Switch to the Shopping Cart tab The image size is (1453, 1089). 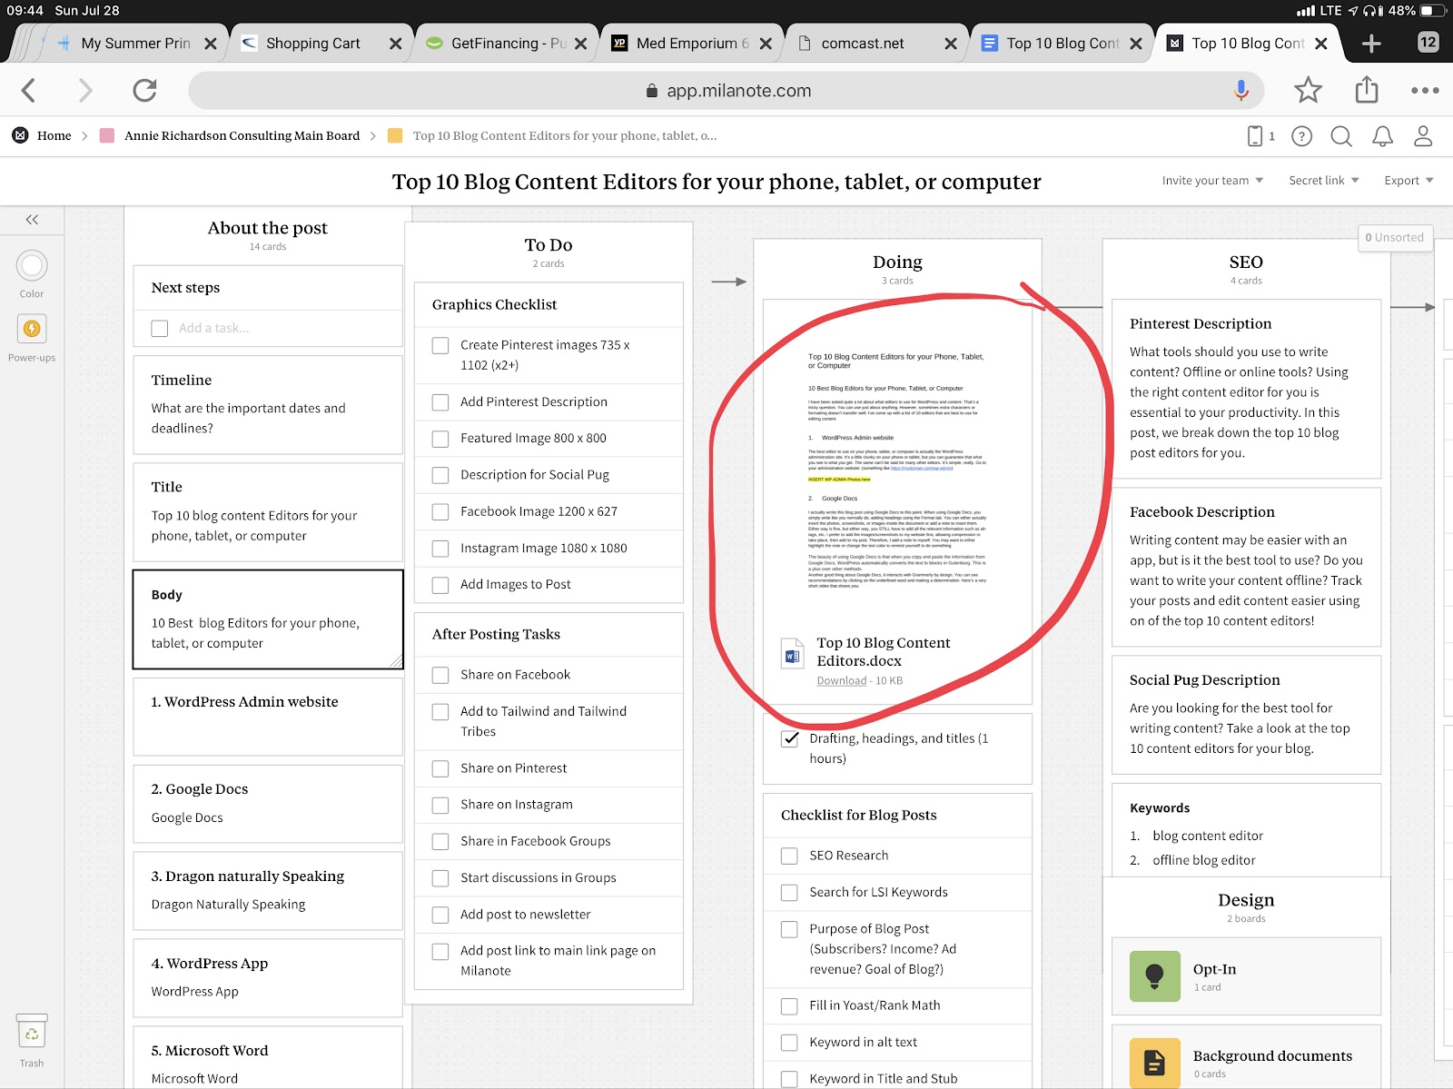(314, 43)
